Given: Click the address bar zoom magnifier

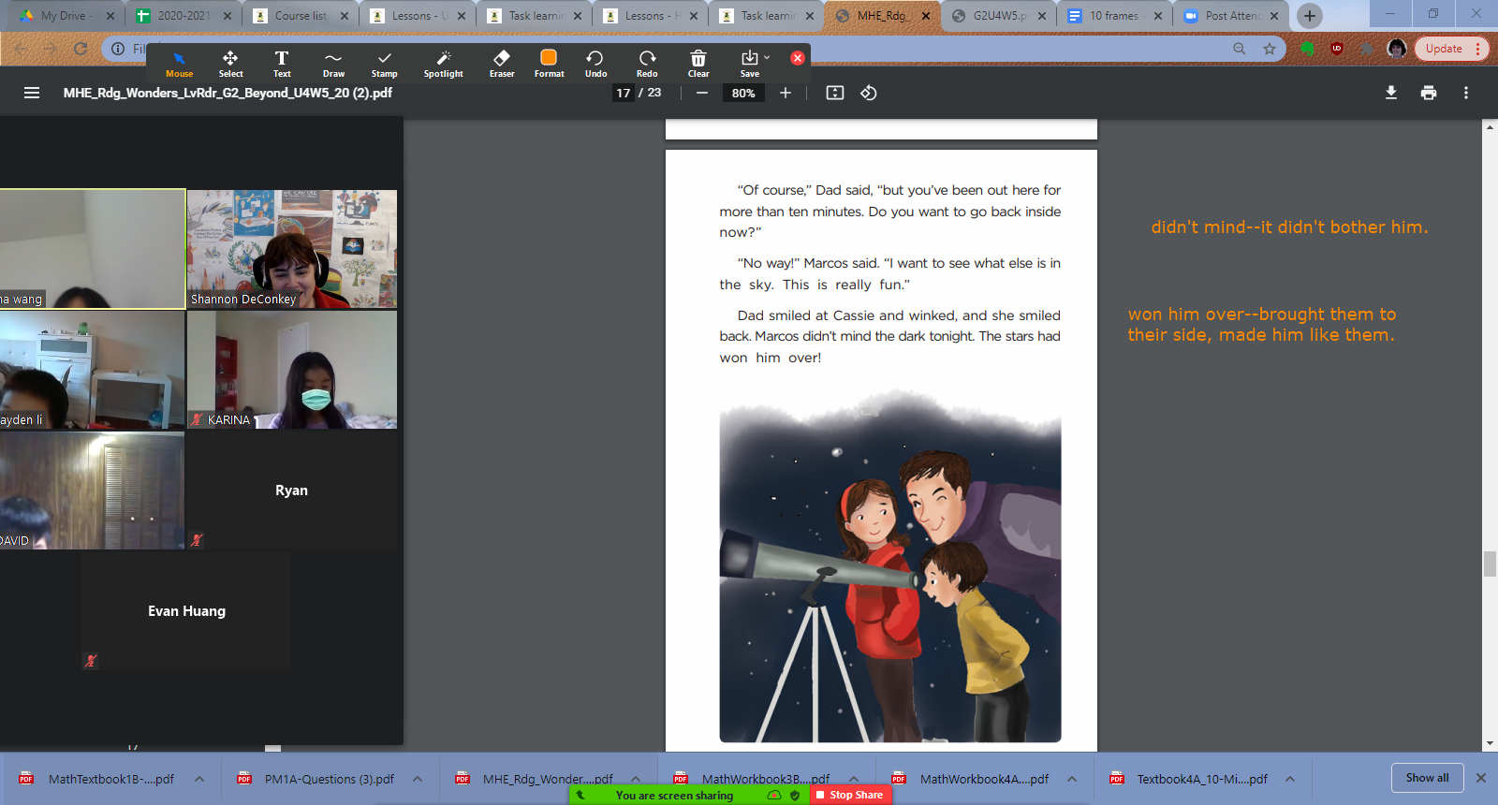Looking at the screenshot, I should point(1240,49).
